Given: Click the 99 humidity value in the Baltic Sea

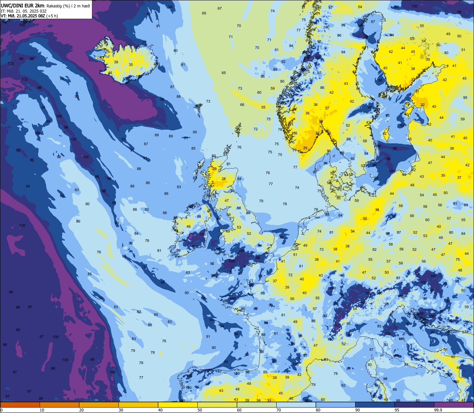Looking at the screenshot, I should click(x=388, y=159).
